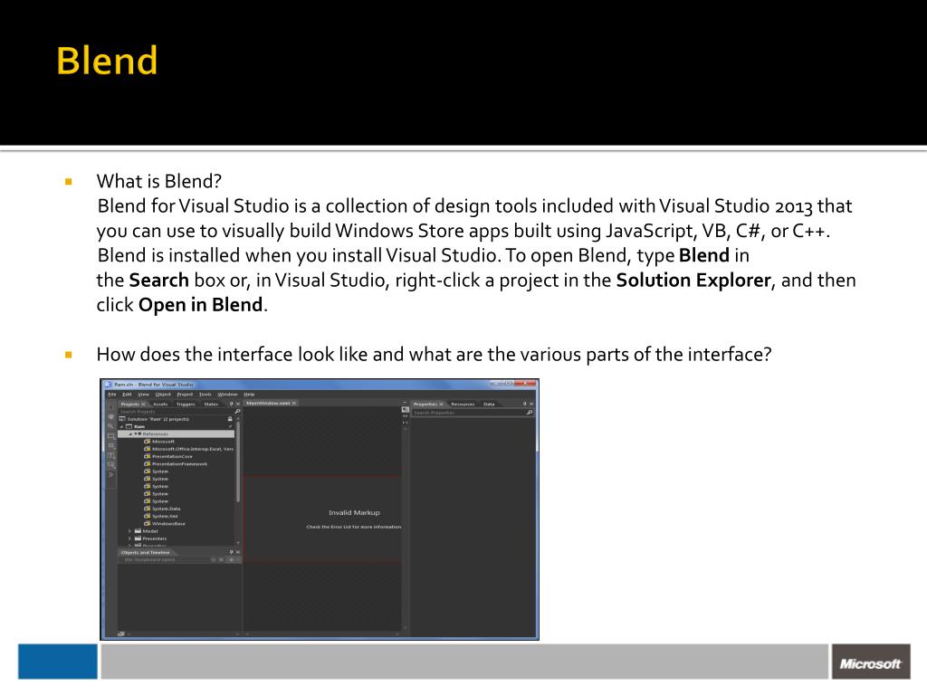This screenshot has width=927, height=695.
Task: Select the Objects and Timeline panel header
Action: (x=146, y=553)
